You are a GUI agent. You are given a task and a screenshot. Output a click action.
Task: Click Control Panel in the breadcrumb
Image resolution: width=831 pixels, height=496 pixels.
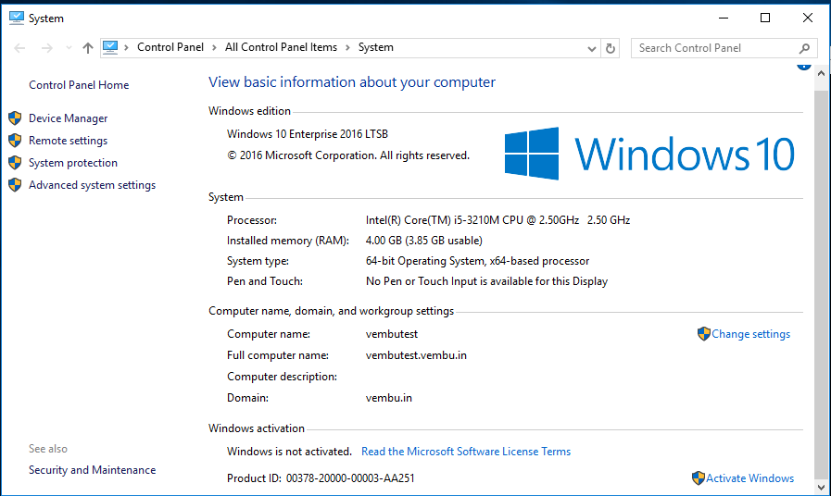click(170, 47)
